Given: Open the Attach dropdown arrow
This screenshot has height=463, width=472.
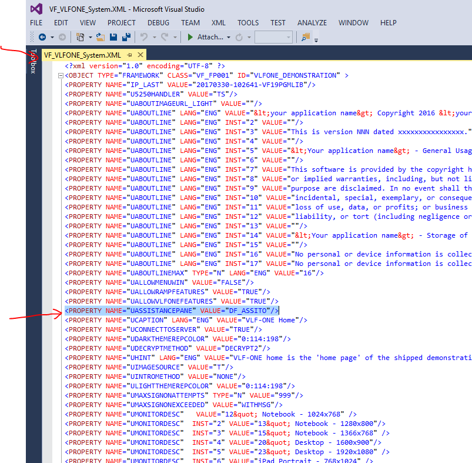Looking at the screenshot, I should pos(229,37).
